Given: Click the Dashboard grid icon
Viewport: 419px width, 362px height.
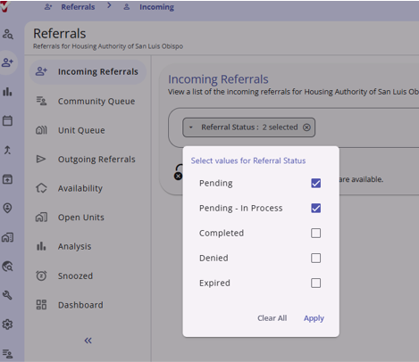Looking at the screenshot, I should [41, 305].
